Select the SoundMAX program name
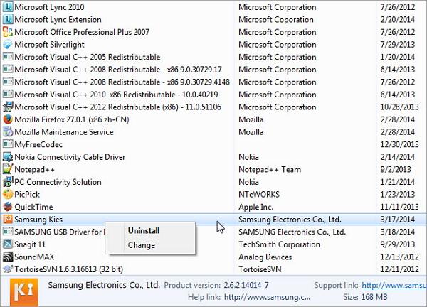Image resolution: width=427 pixels, height=307 pixels. [34, 257]
